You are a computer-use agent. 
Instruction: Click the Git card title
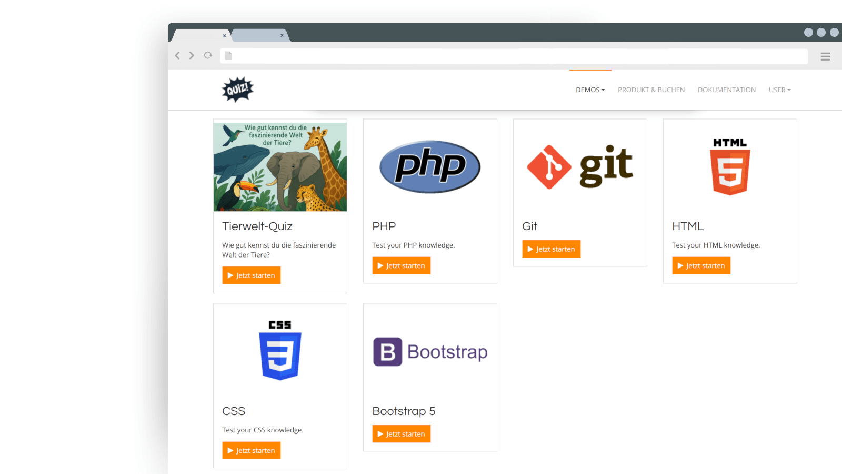point(529,226)
